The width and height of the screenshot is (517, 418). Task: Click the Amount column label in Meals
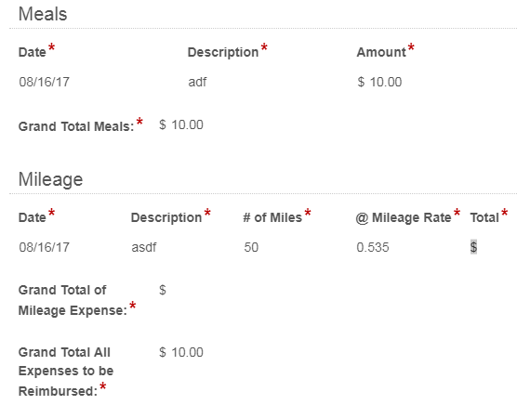(x=381, y=52)
